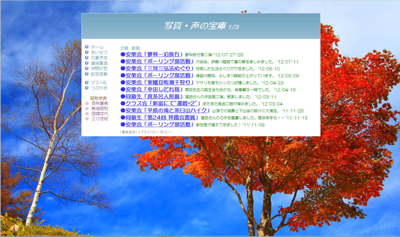Open the ２０世紀 sidebar entry
400x237 pixels.
pos(100,119)
